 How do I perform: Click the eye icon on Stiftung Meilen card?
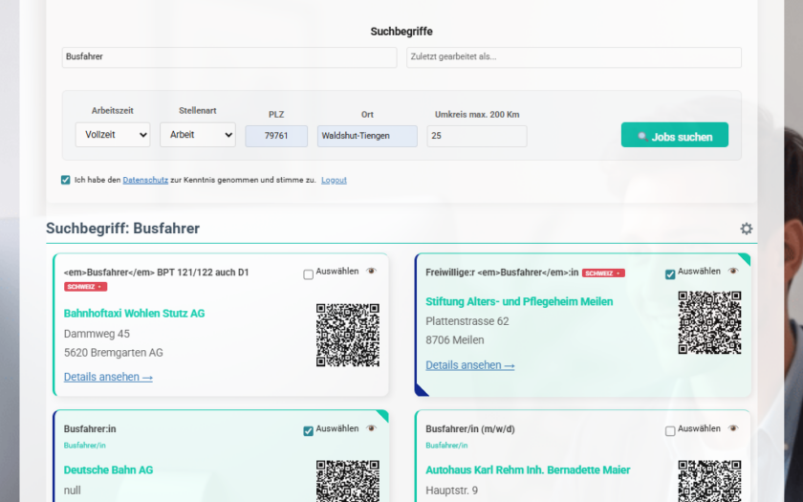pos(733,271)
